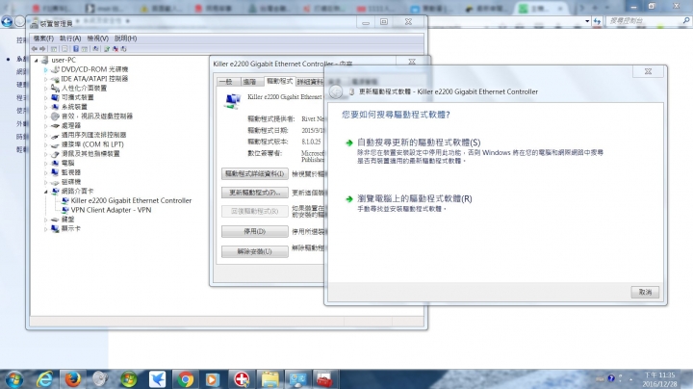Click the Device Manager taskbar icon
The height and width of the screenshot is (389, 693).
tap(297, 379)
